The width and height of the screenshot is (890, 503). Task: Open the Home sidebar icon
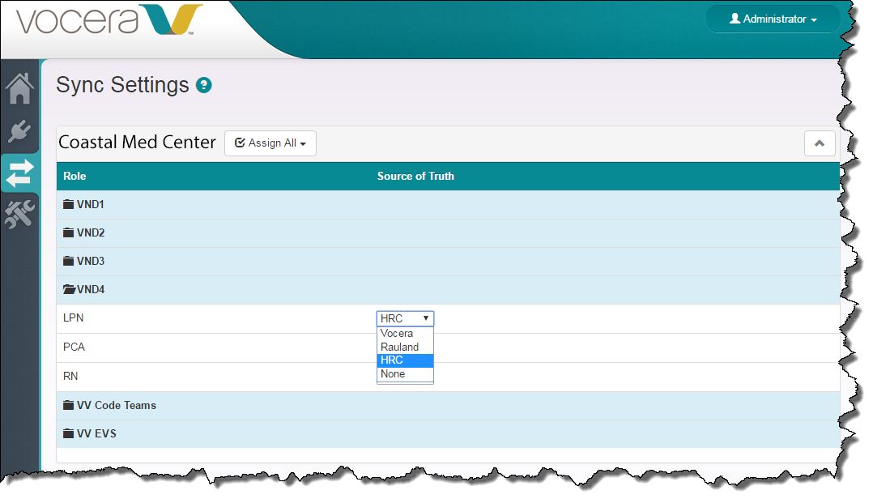[20, 88]
